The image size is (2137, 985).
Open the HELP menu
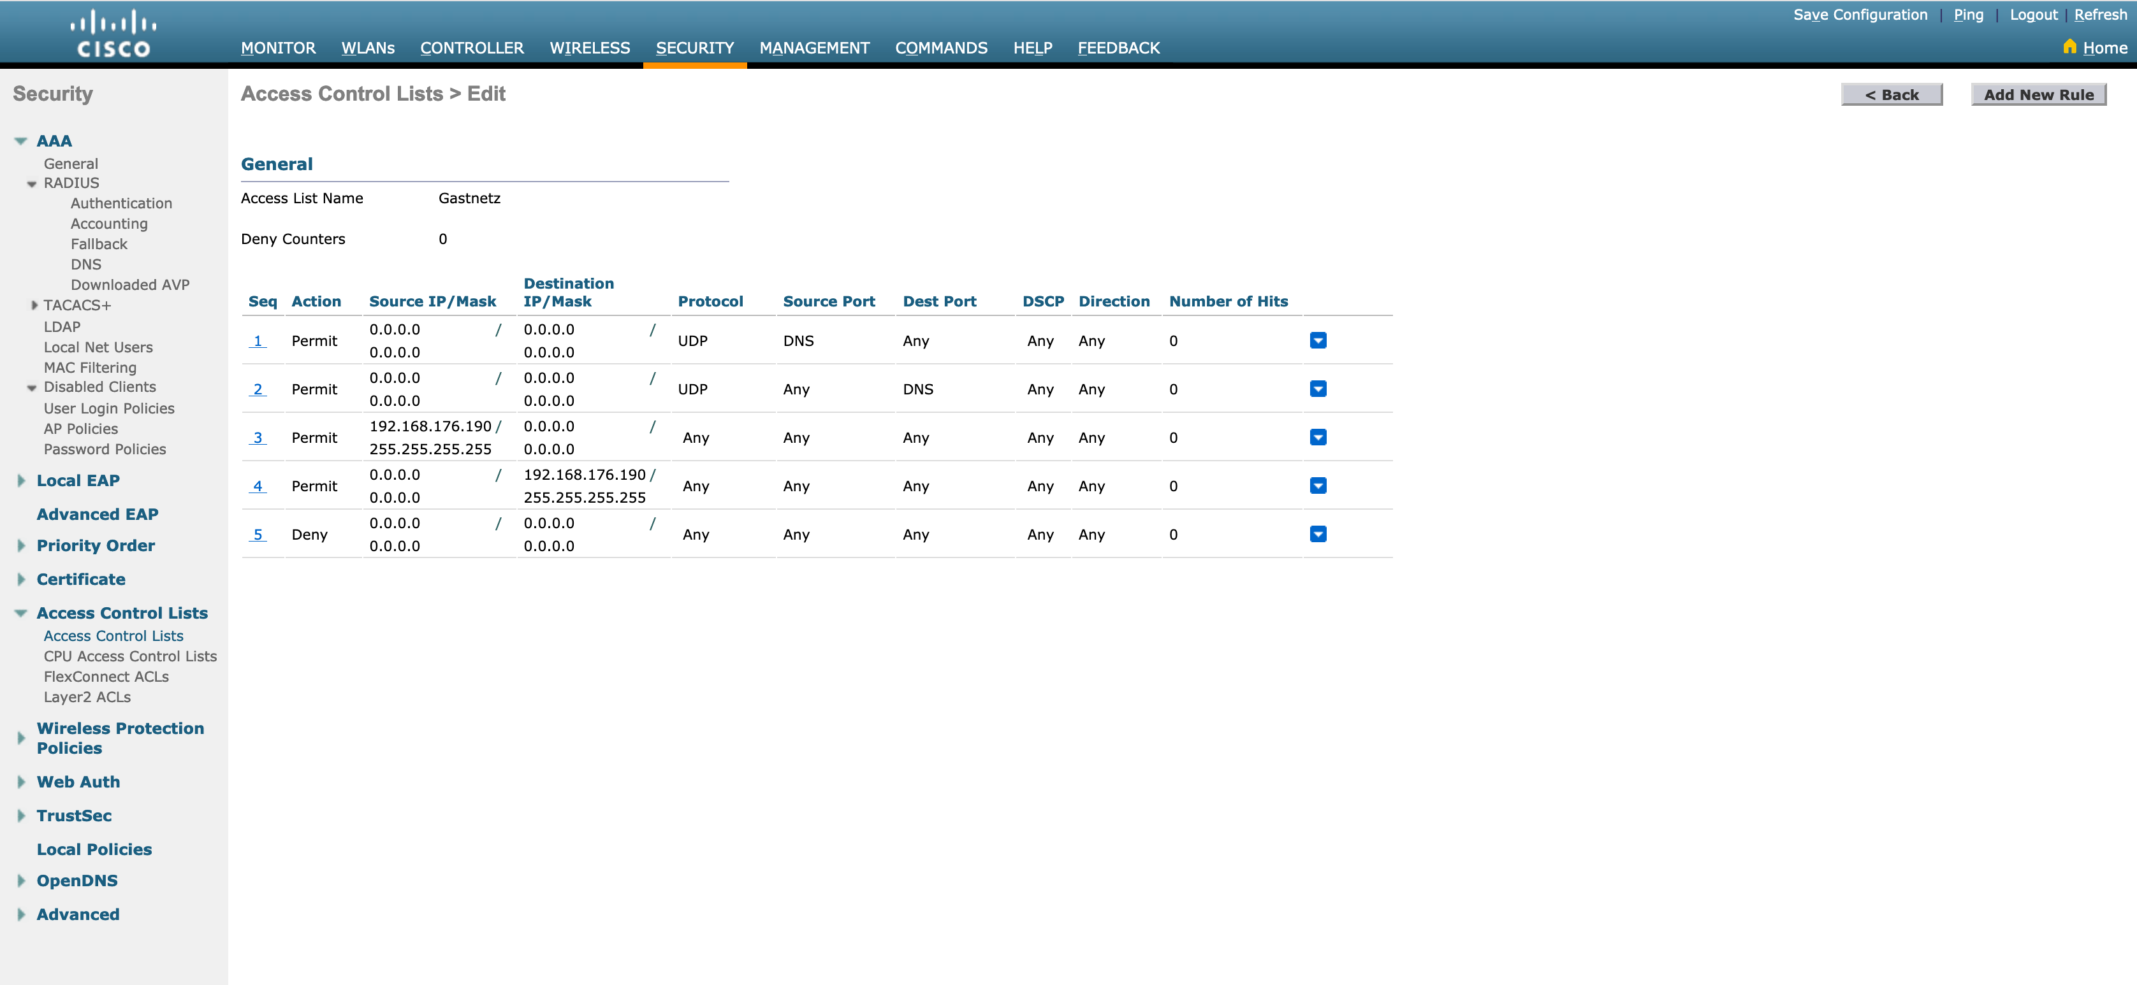pos(1032,48)
